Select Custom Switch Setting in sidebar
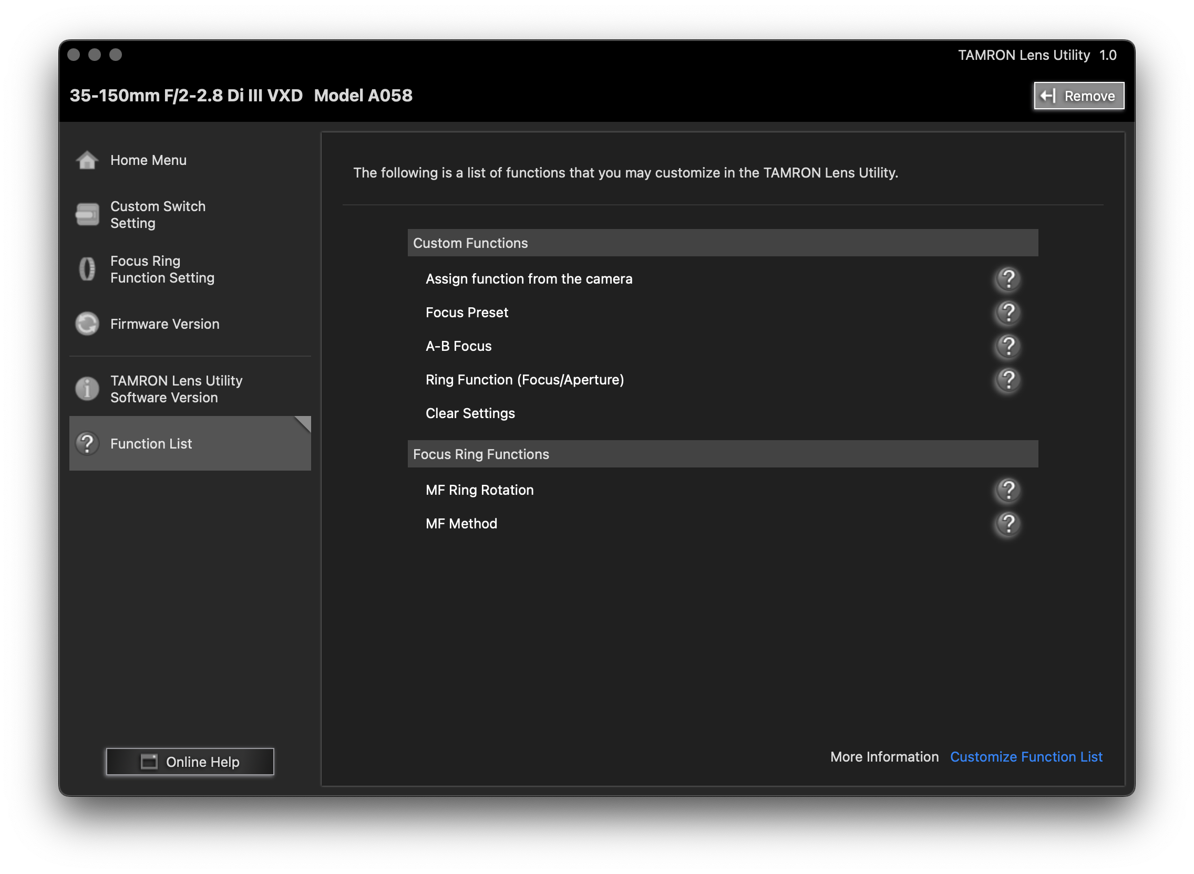Viewport: 1194px width, 874px height. (x=158, y=214)
